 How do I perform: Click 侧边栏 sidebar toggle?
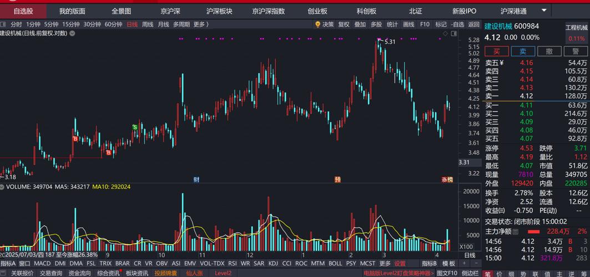click(x=470, y=273)
